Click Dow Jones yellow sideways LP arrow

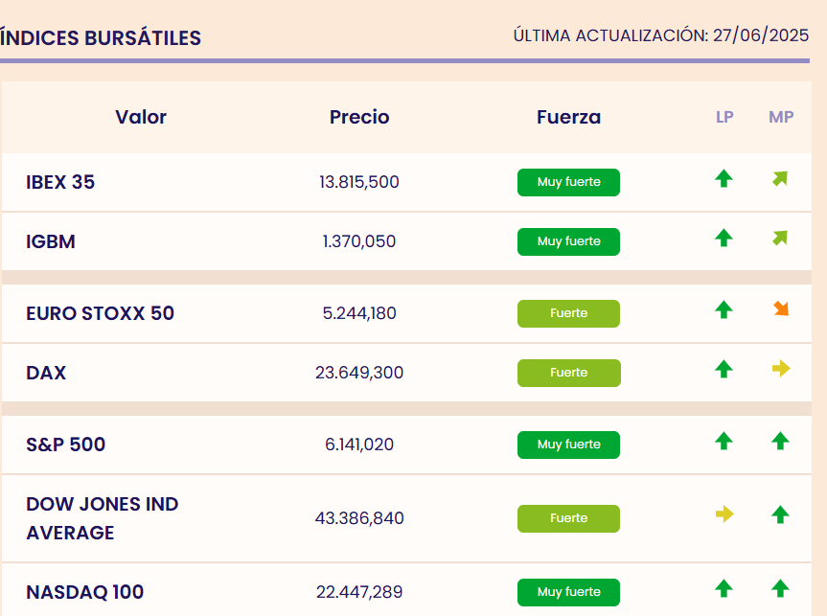(724, 514)
